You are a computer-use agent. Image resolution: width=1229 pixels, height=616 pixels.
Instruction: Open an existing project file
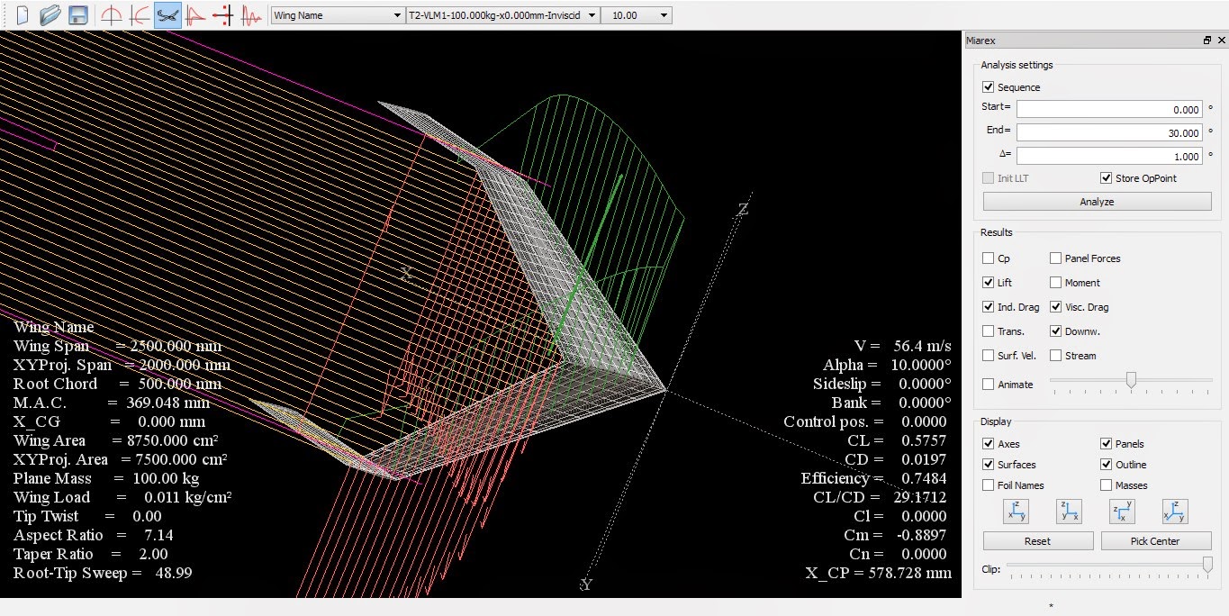coord(50,14)
